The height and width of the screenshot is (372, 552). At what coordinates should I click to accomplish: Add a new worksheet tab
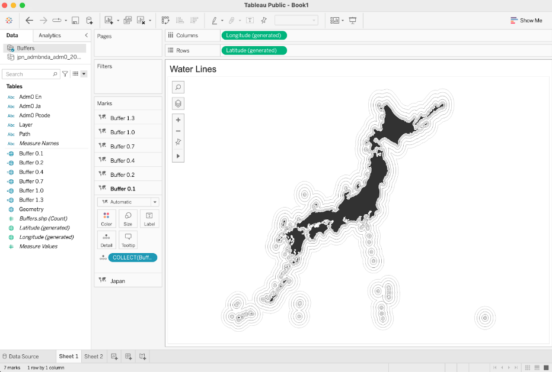tap(115, 357)
